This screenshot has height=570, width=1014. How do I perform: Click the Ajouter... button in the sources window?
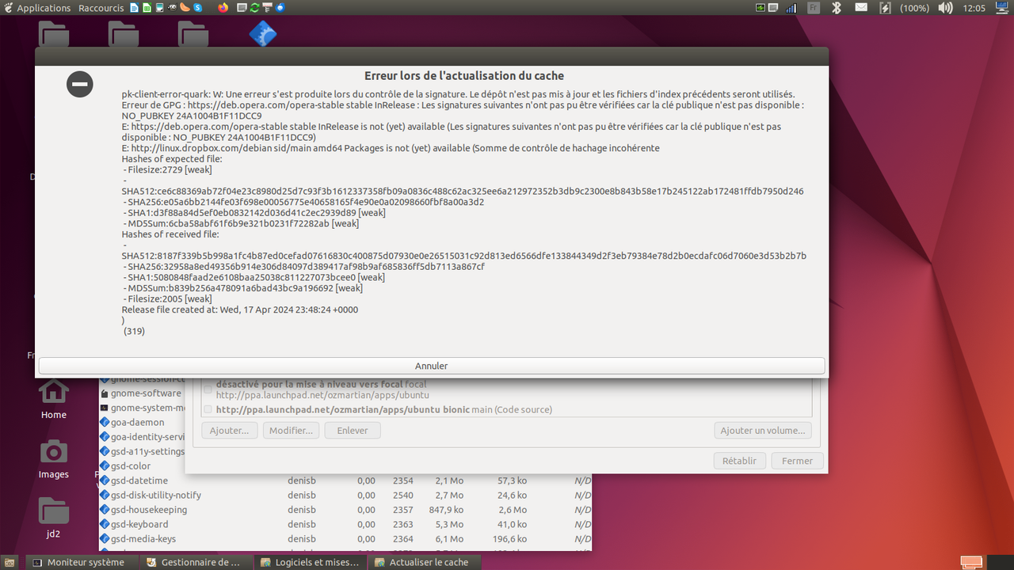tap(230, 430)
